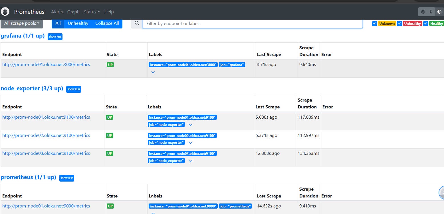Switch to light theme with sun icon
The image size is (444, 214).
pyautogui.click(x=423, y=12)
